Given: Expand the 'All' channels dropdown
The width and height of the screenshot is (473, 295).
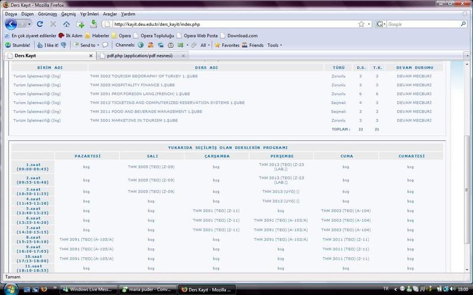Looking at the screenshot, I should tap(205, 45).
